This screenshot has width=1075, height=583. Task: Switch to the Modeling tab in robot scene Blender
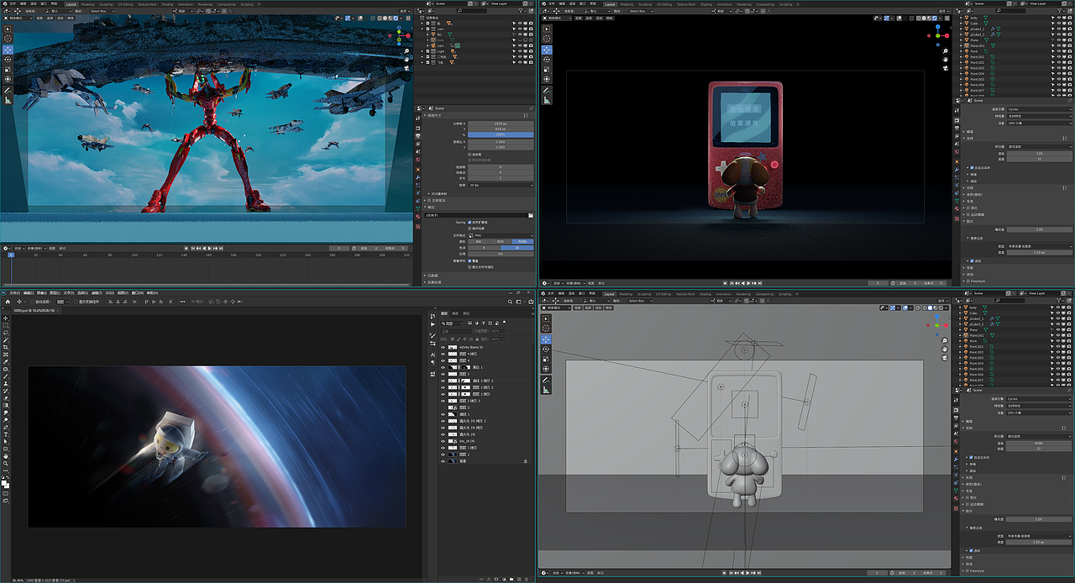[87, 4]
